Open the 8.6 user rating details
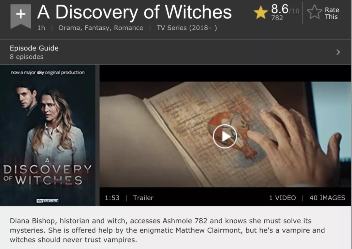 (280, 9)
